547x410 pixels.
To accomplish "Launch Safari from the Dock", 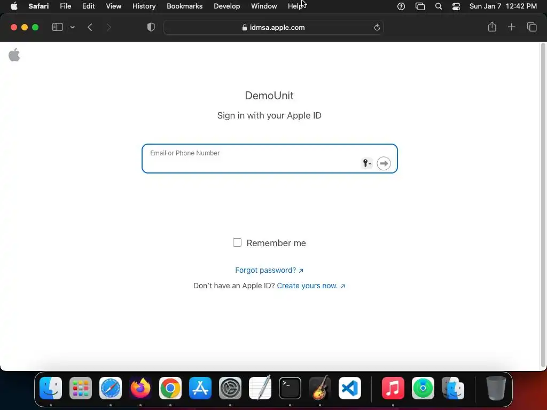I will (111, 388).
